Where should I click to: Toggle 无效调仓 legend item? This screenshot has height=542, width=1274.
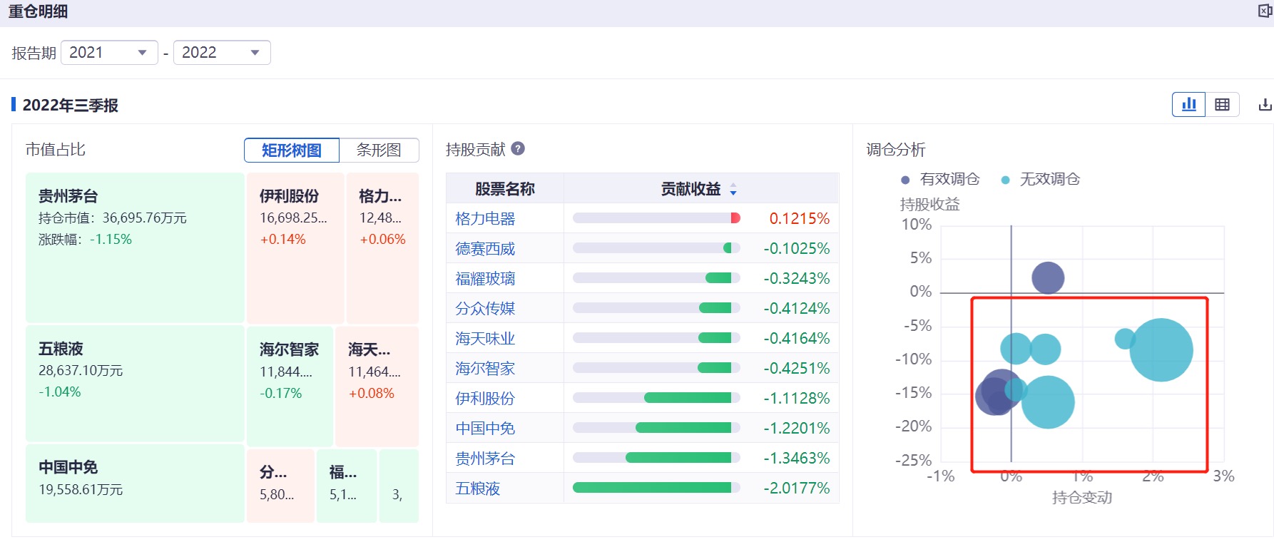1041,179
